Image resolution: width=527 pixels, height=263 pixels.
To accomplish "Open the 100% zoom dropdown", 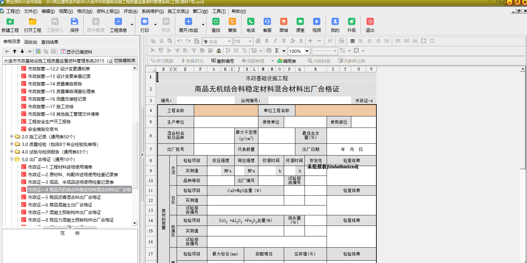I will (x=307, y=51).
